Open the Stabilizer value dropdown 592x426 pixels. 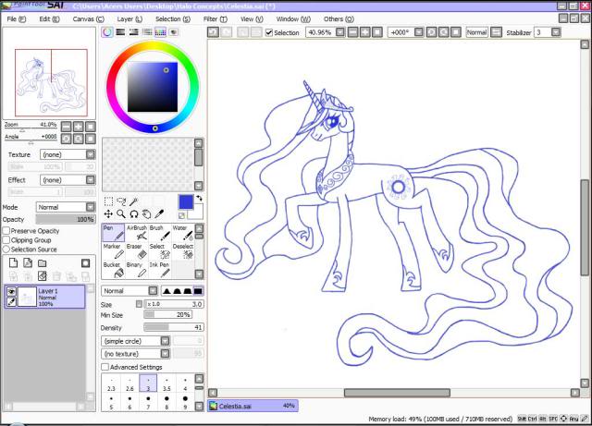[556, 32]
